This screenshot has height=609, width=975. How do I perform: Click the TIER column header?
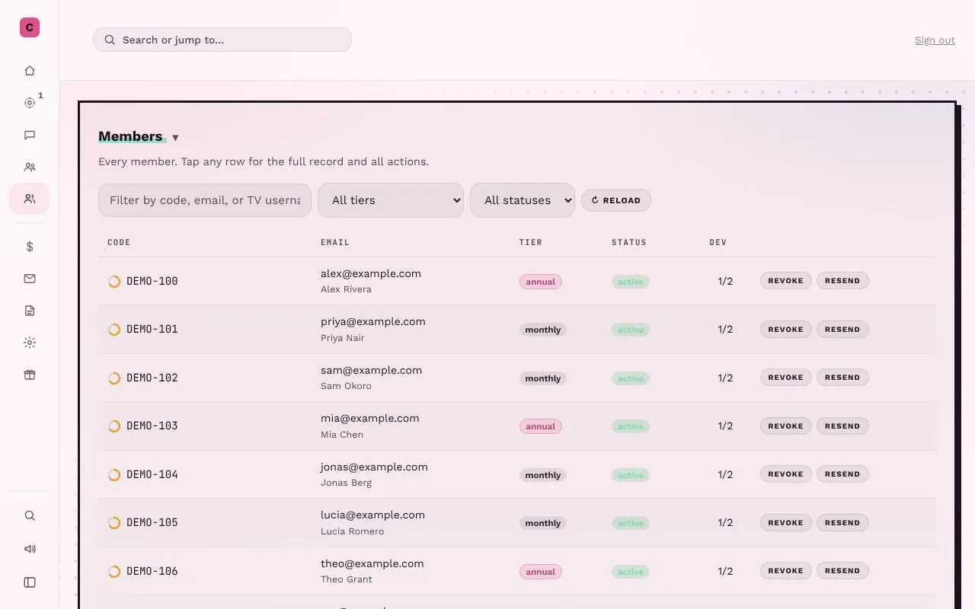(531, 243)
